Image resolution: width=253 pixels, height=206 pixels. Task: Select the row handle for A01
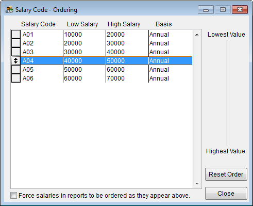16,35
